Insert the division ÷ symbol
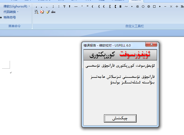 point(177,6)
